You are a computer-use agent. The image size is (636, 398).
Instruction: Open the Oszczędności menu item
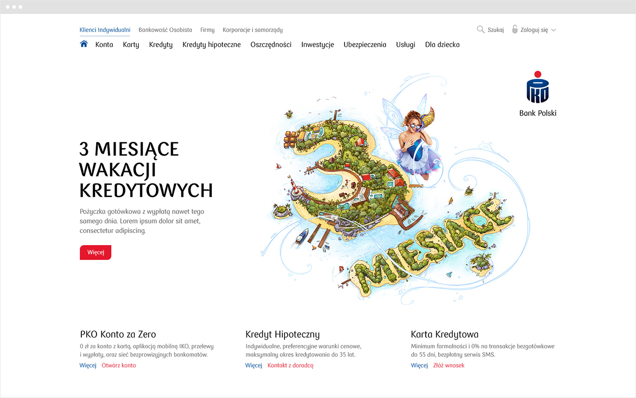[x=271, y=44]
